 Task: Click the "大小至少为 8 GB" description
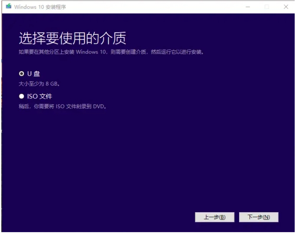coord(39,83)
